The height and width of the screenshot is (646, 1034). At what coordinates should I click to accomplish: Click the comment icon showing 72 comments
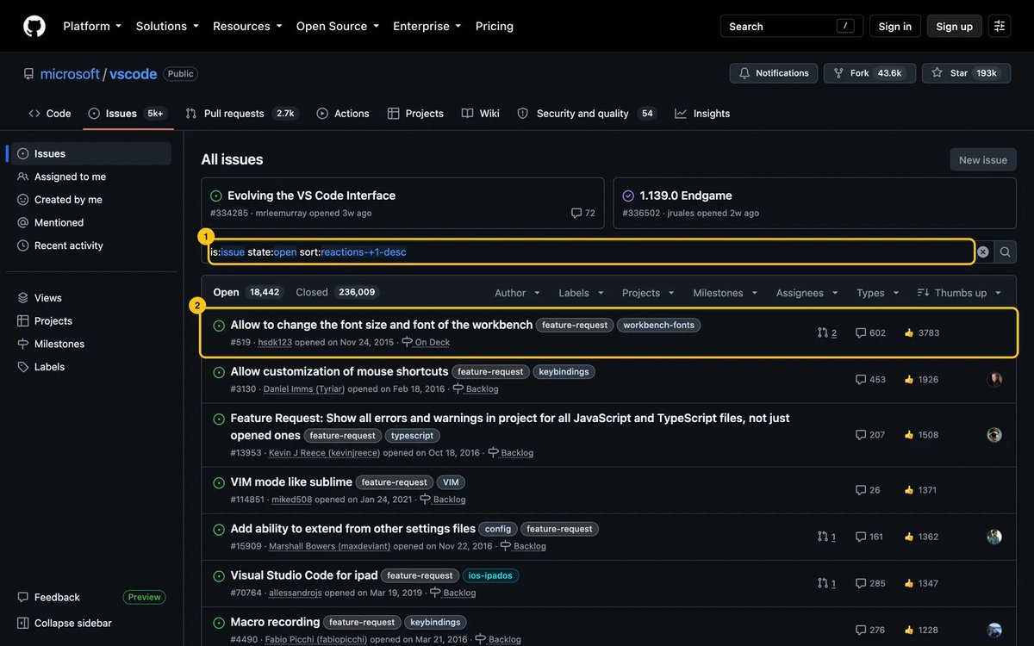coord(576,213)
